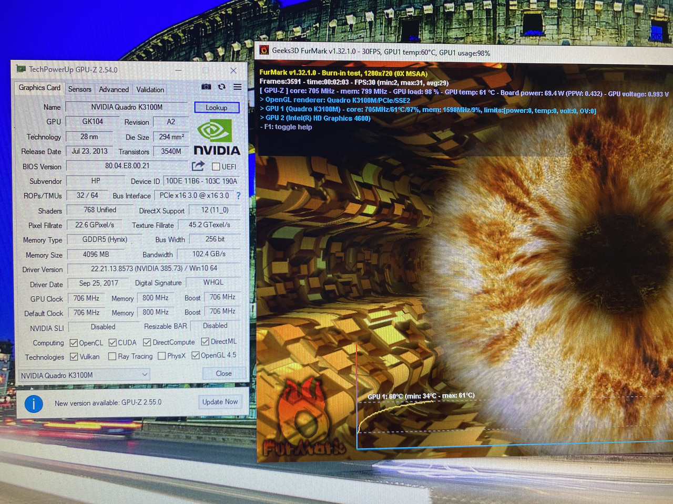This screenshot has width=673, height=504.
Task: Click the Bus Interface question mark
Action: 238,195
